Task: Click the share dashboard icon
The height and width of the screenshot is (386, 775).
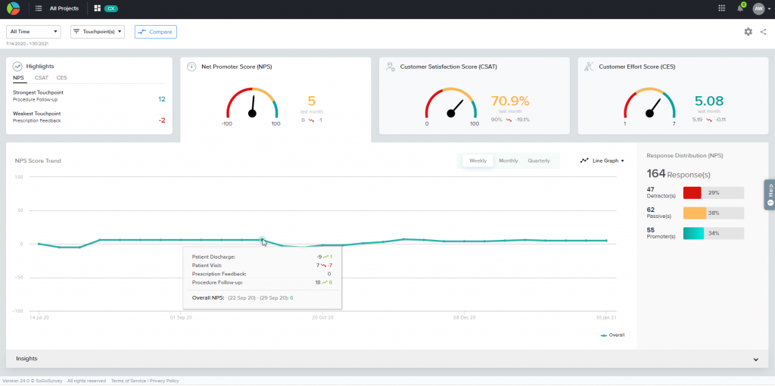Action: coord(763,32)
